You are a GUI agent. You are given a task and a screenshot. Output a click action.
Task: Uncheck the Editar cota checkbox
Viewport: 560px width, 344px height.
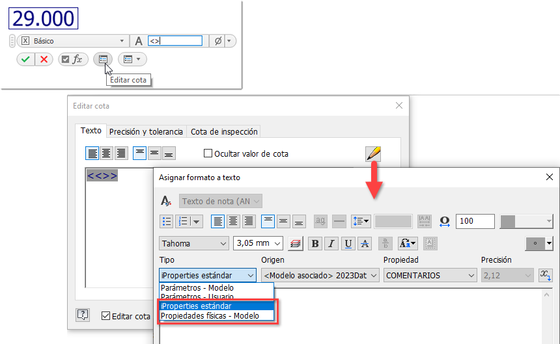tap(105, 316)
